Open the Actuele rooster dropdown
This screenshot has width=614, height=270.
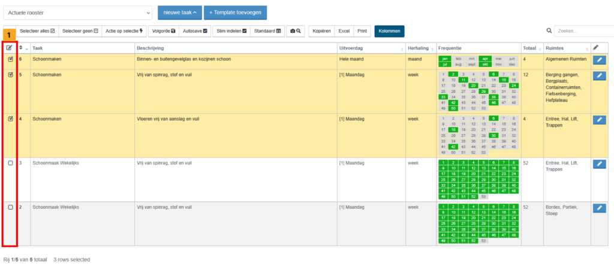pos(78,13)
